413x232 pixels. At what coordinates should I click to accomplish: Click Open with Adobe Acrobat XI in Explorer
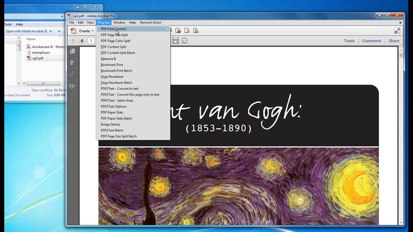tap(26, 31)
